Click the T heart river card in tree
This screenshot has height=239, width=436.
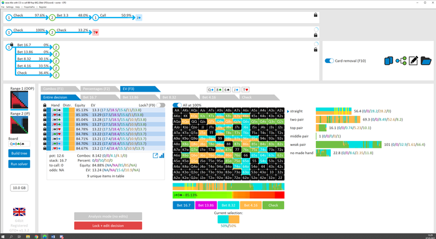(95, 32)
